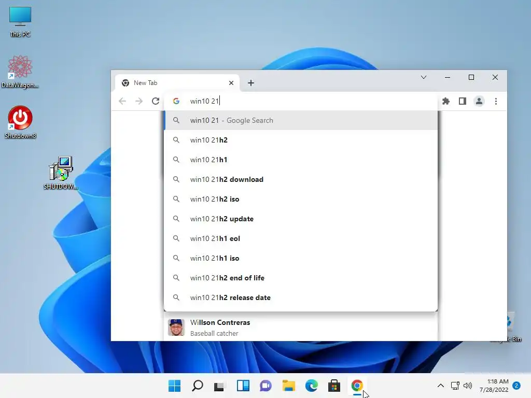The image size is (531, 398).
Task: Select the SHUTDOW... installer desktop icon
Action: (61, 173)
